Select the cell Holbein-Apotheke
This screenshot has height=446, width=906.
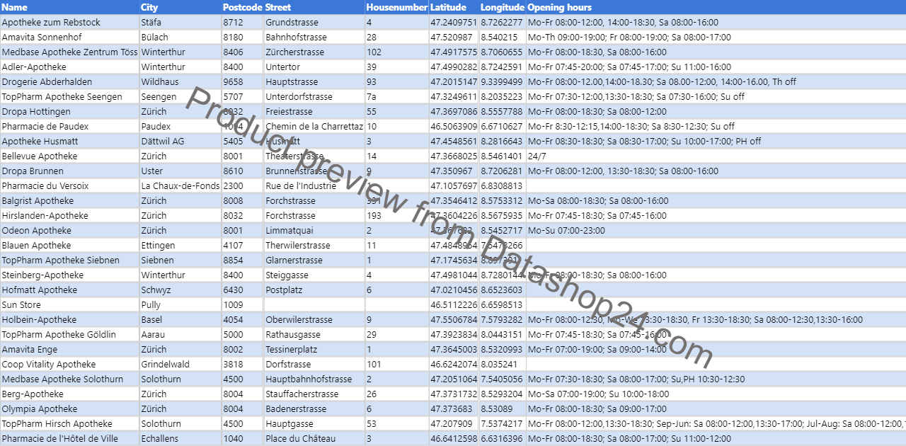tap(69, 320)
